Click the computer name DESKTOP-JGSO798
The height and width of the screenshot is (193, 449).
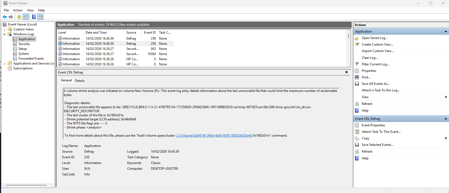[164, 169]
